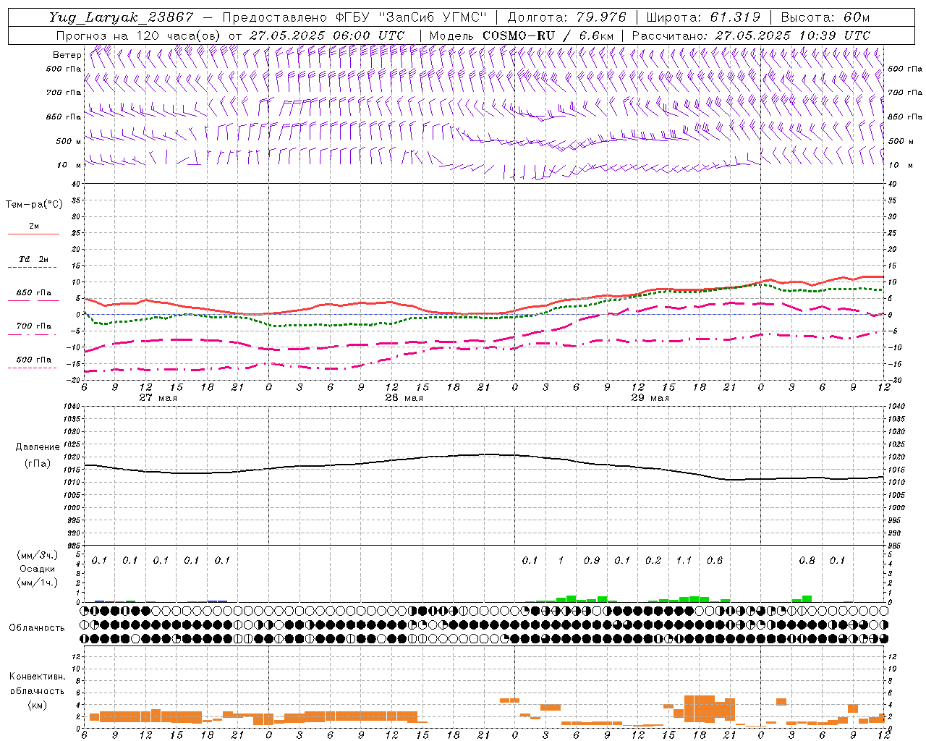Click the (гПа) pressure unit label
Screen dimensions: 926x741
pyautogui.click(x=38, y=464)
